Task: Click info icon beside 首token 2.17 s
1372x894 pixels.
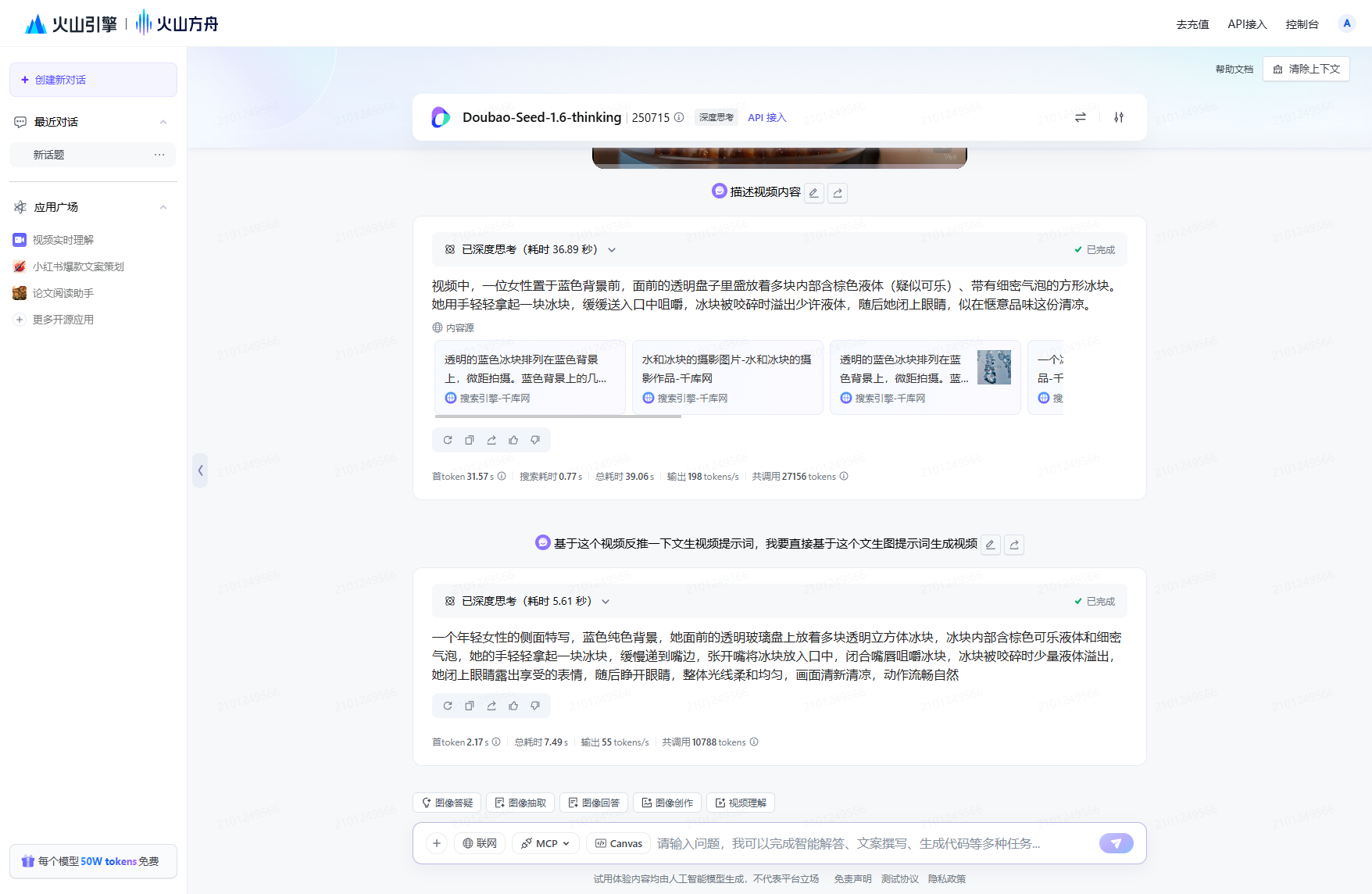Action: tap(496, 742)
